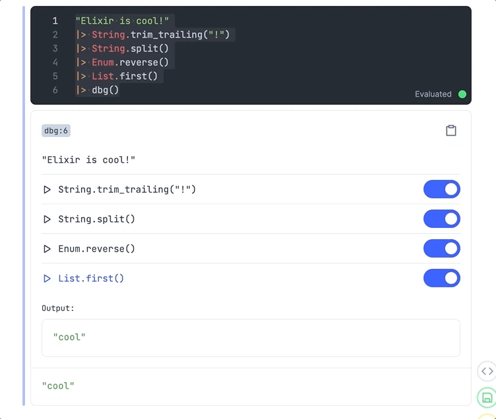Click the final "cool" result at bottom
496x419 pixels.
58,386
